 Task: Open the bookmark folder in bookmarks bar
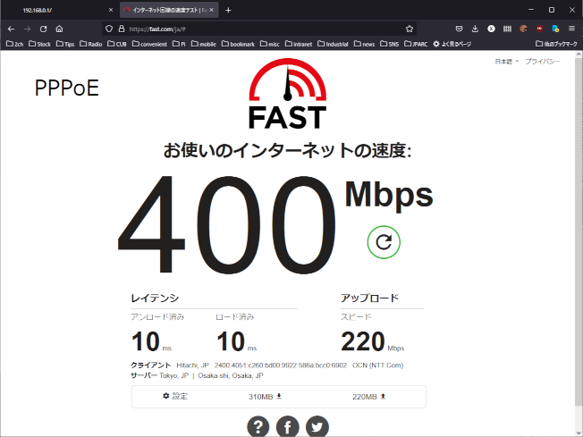(x=238, y=44)
